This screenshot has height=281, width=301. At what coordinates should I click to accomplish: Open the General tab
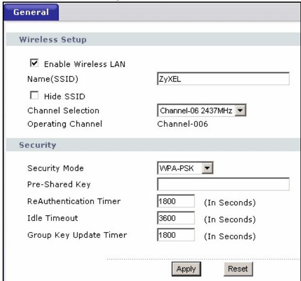pyautogui.click(x=31, y=12)
